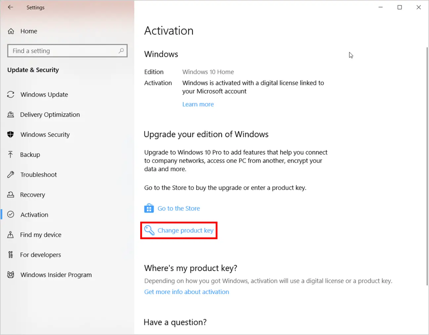The image size is (429, 335).
Task: Open Find my device settings
Action: (x=41, y=235)
